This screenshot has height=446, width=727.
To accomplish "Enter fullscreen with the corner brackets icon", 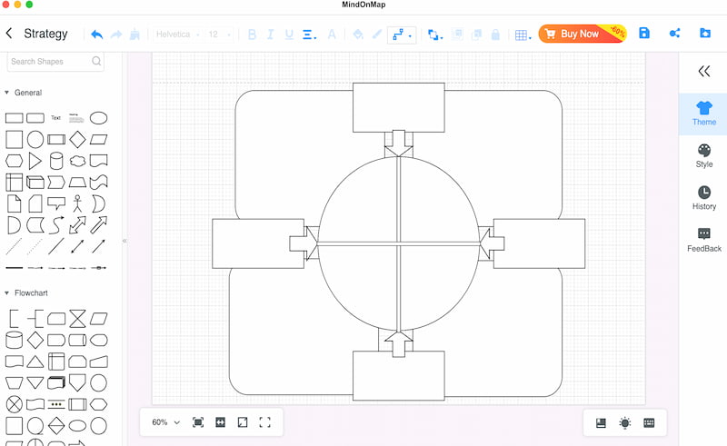I will click(264, 422).
